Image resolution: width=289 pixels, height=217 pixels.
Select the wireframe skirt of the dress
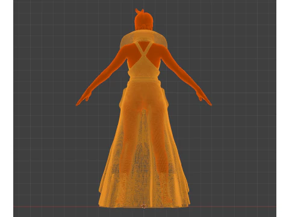click(144, 143)
